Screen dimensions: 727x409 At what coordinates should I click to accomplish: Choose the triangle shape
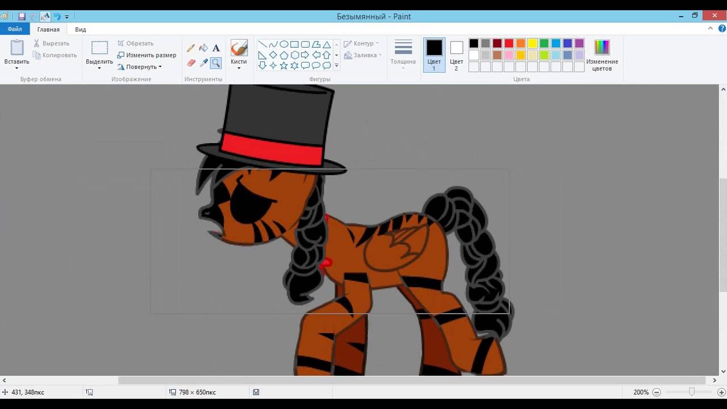[x=327, y=44]
